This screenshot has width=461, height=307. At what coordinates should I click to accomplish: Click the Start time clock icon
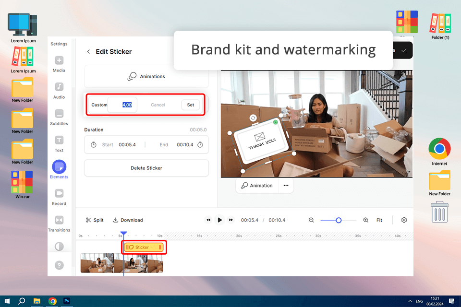[x=94, y=144]
